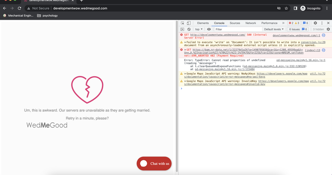Image resolution: width=332 pixels, height=175 pixels.
Task: Open console settings gear icon
Action: pyautogui.click(x=328, y=29)
